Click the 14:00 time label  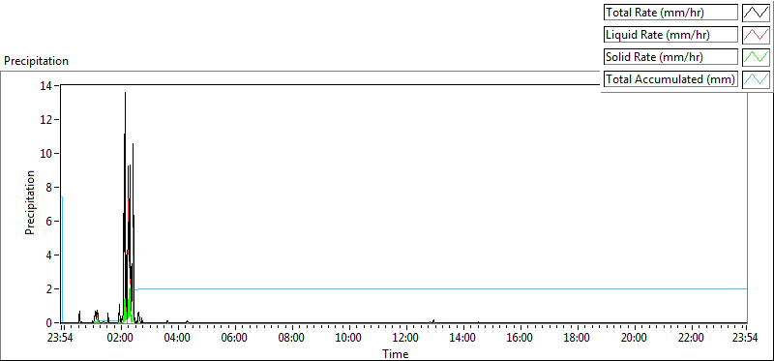click(x=462, y=338)
